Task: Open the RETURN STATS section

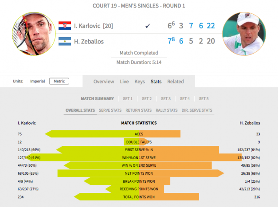Action: pos(138,110)
